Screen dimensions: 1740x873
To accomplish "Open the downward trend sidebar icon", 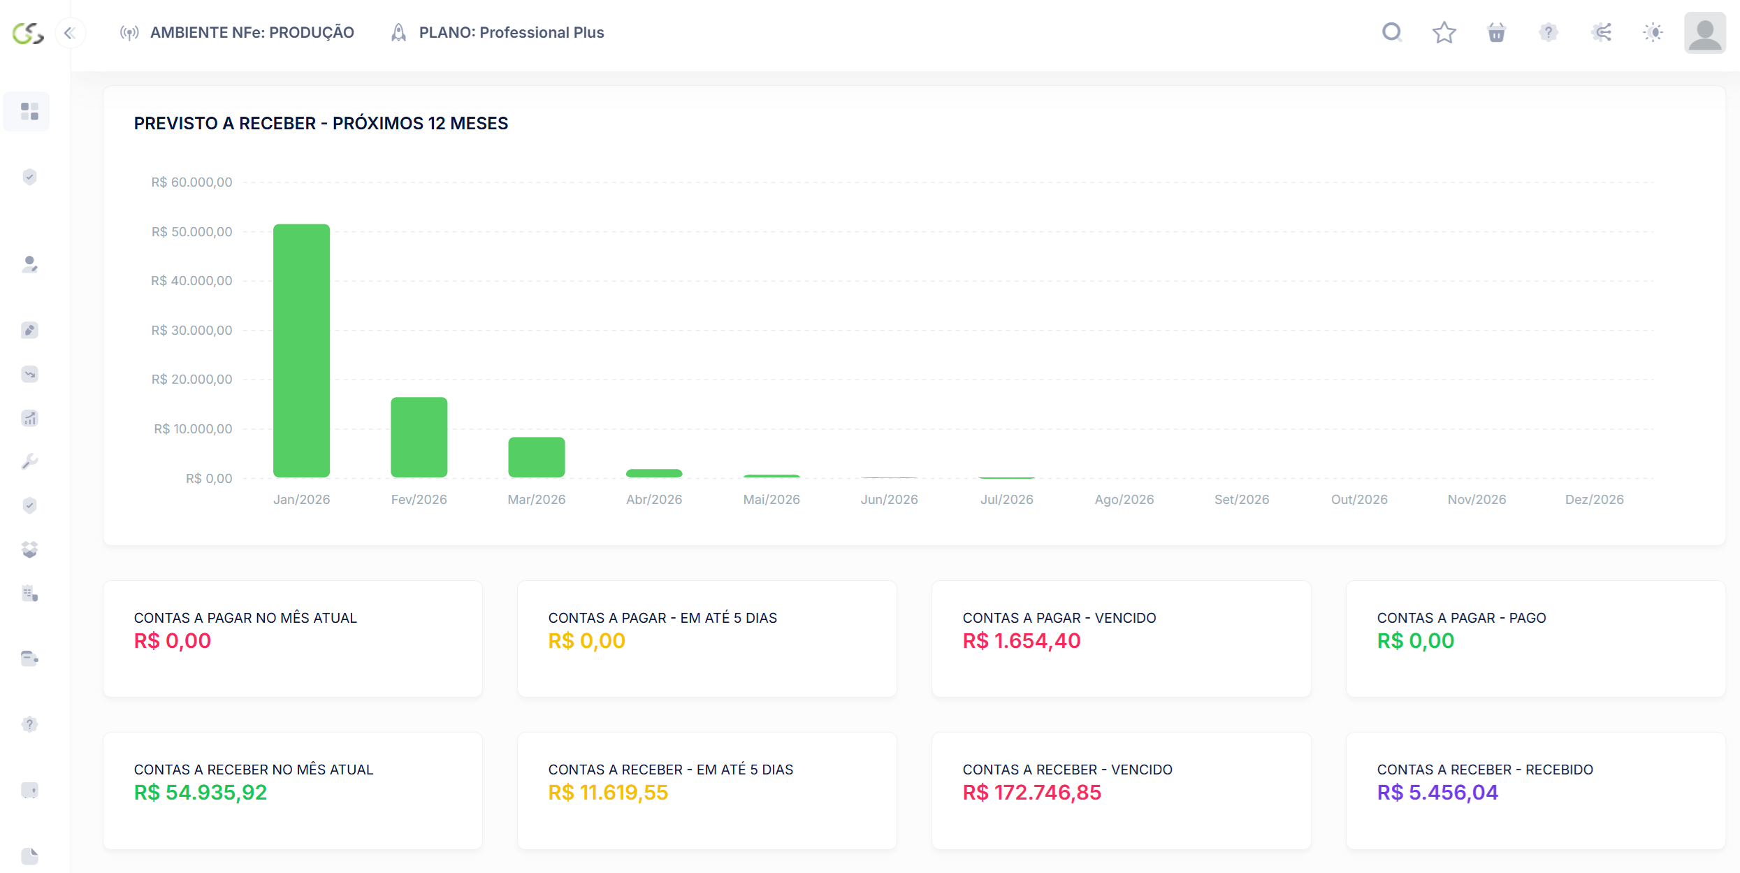I will point(29,374).
